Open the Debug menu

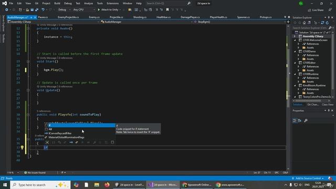pos(68,4)
